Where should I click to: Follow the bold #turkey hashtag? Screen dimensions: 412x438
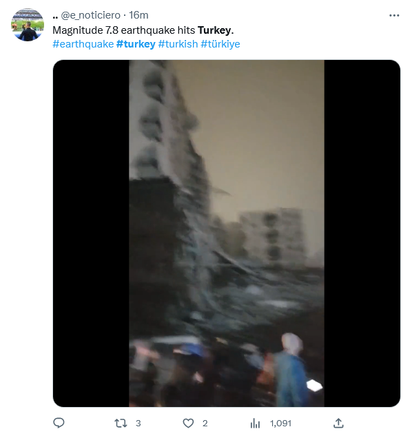pyautogui.click(x=136, y=44)
